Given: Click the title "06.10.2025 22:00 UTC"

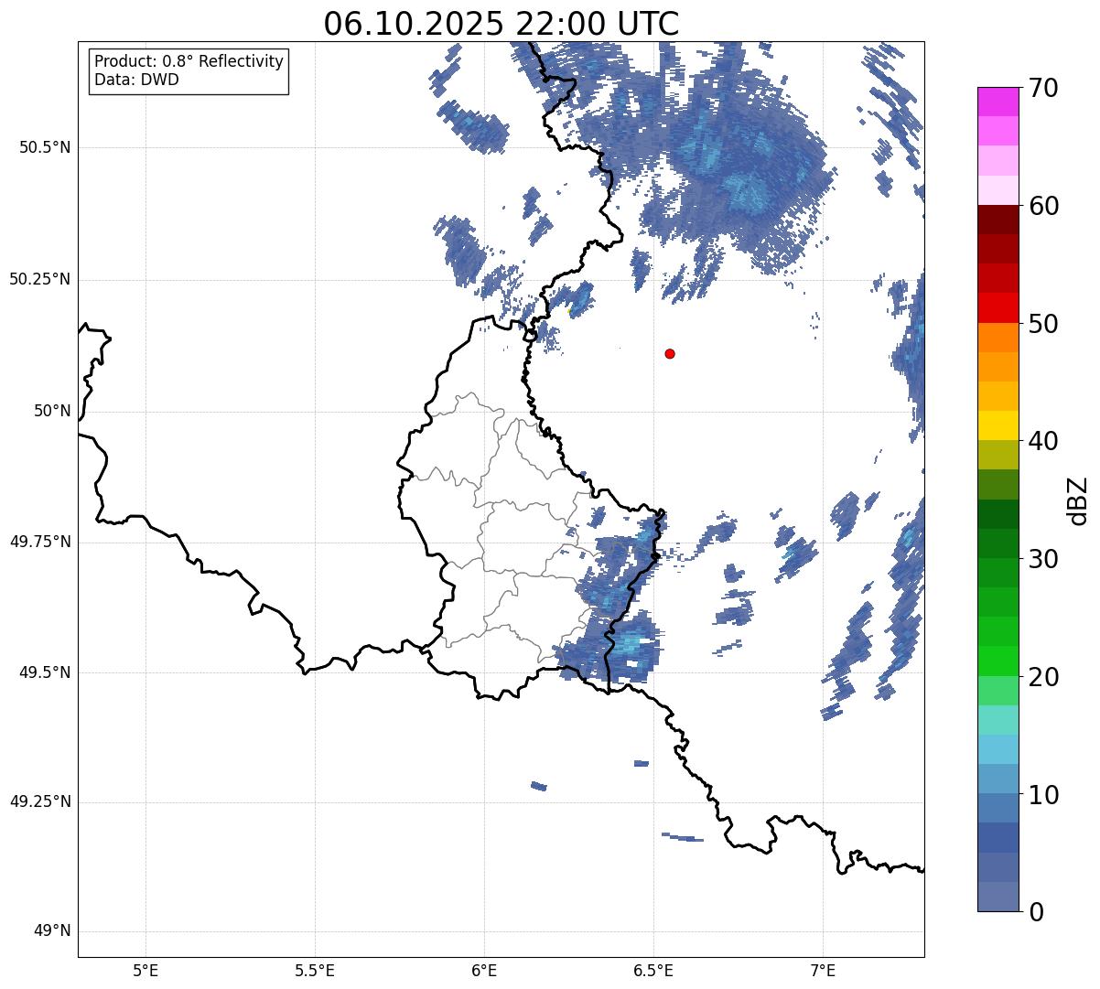Looking at the screenshot, I should pyautogui.click(x=501, y=23).
